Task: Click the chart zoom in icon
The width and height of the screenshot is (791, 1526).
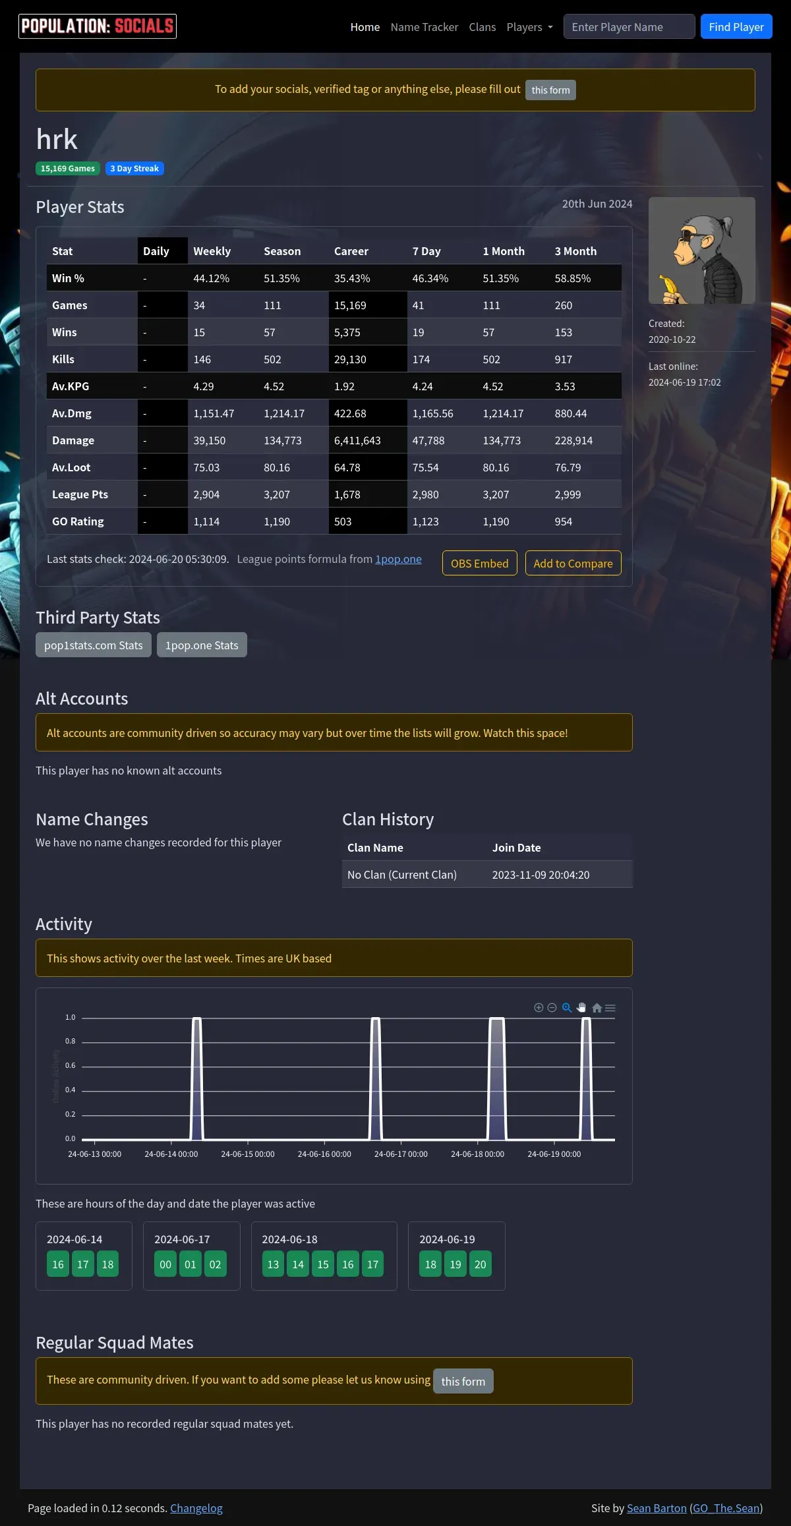Action: coord(539,1007)
